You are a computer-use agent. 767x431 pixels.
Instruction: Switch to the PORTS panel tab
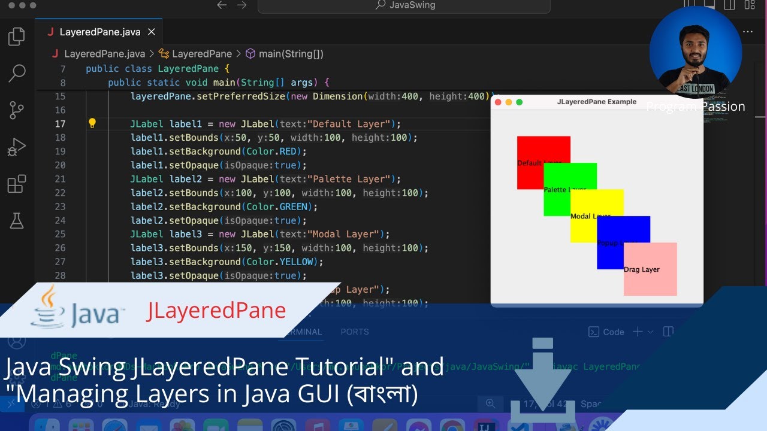pyautogui.click(x=355, y=332)
